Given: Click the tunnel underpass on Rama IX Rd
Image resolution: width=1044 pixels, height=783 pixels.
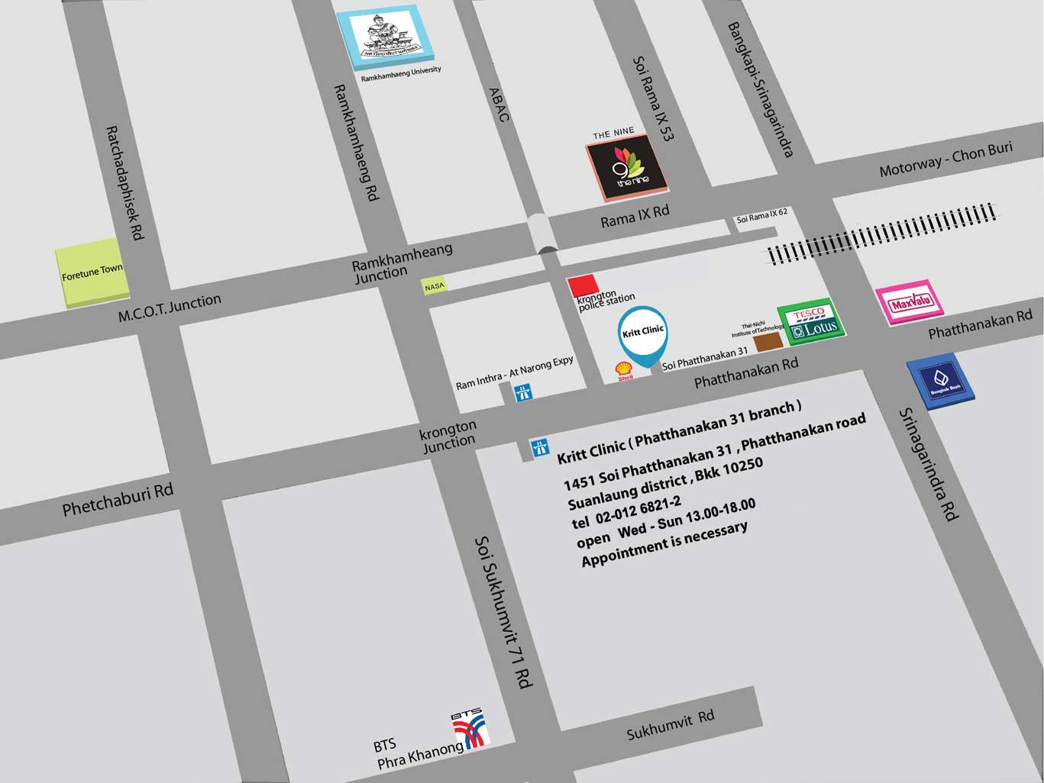Looking at the screenshot, I should (544, 234).
